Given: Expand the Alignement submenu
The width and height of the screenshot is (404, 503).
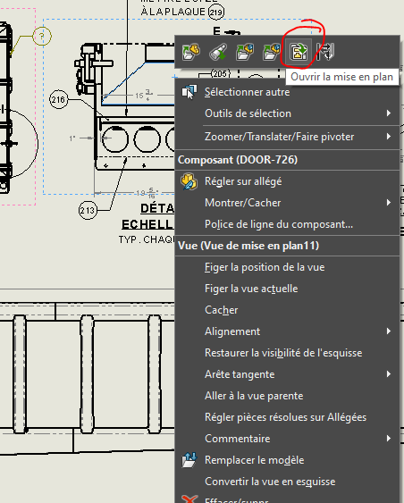Looking at the screenshot, I should click(389, 331).
